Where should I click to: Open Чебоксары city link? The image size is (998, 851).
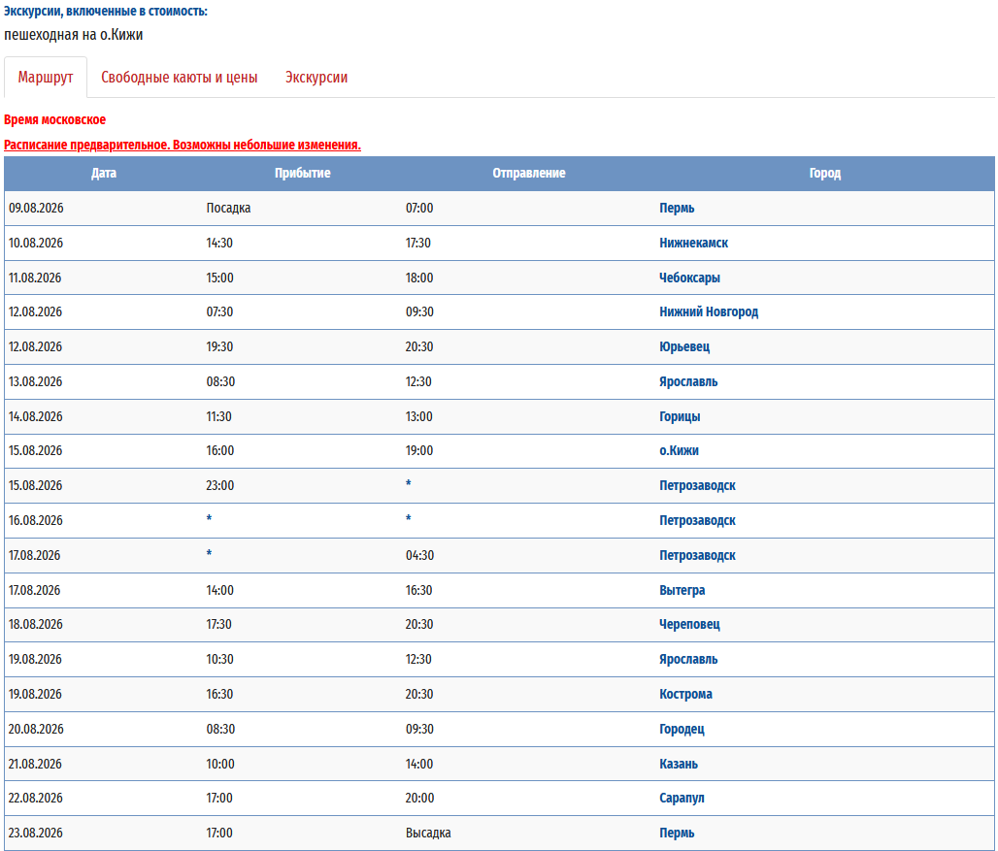[689, 278]
